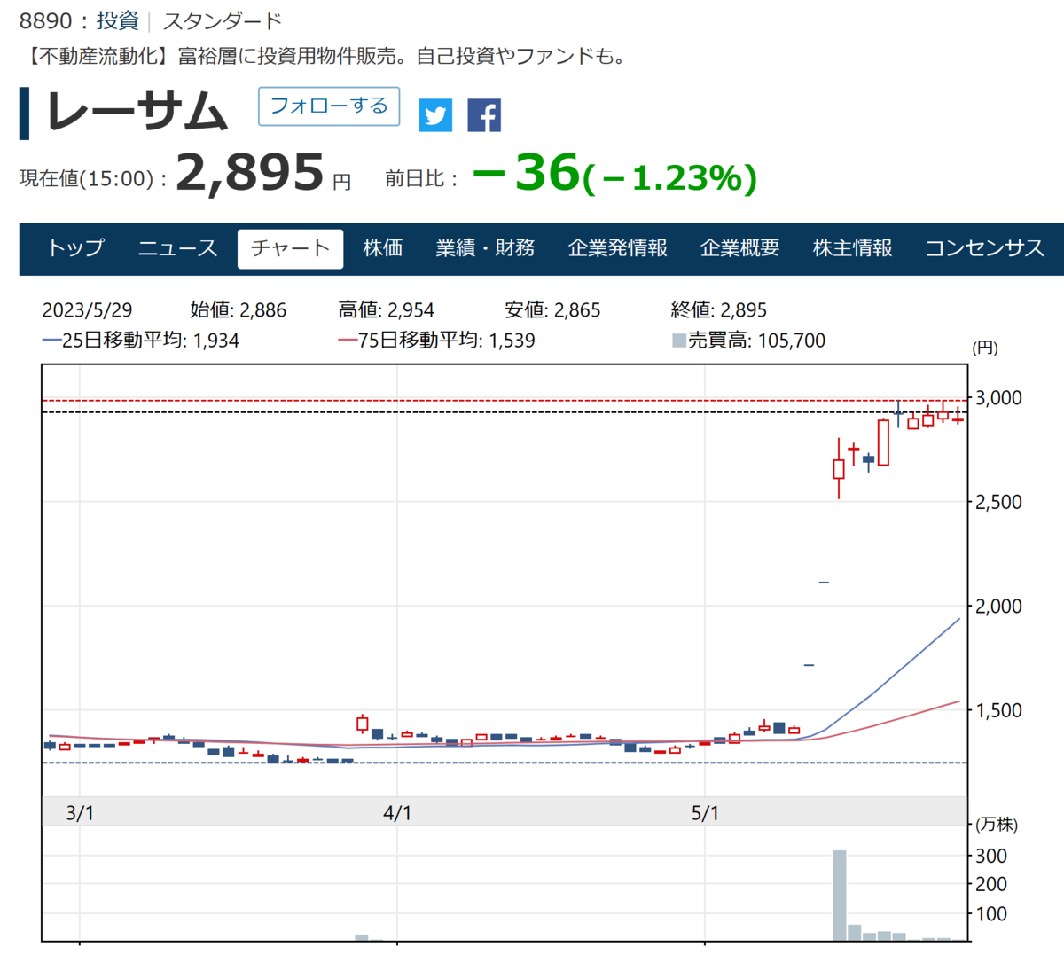Click 75日移動平均 legend entry
Image resolution: width=1064 pixels, height=955 pixels.
click(437, 341)
